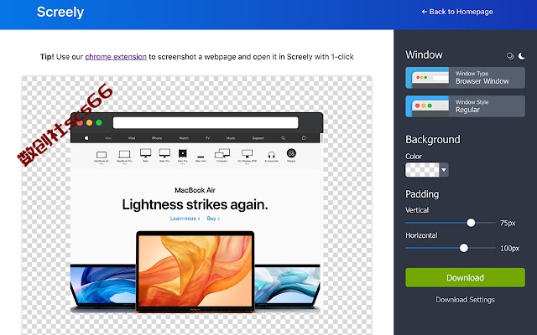
Task: Click the green Download button
Action: coord(465,277)
